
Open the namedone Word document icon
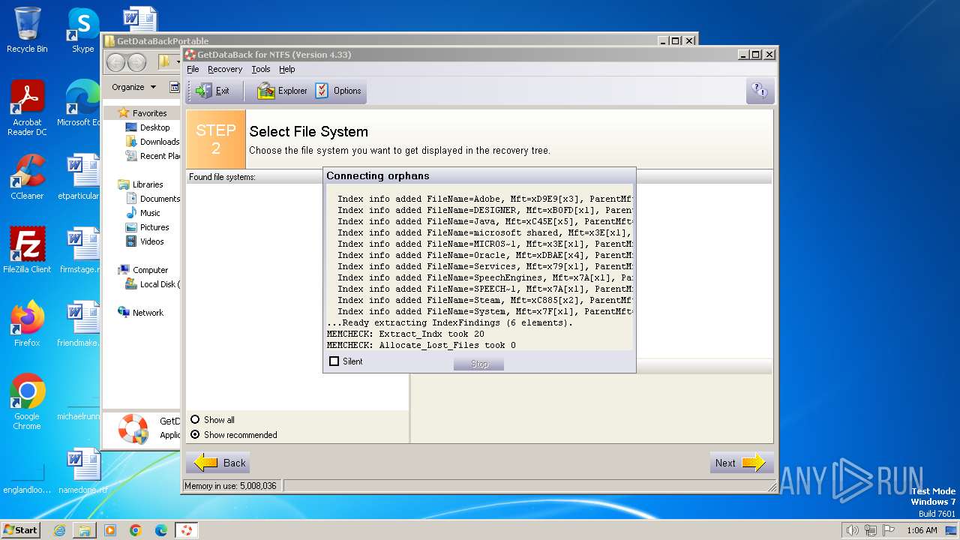point(82,470)
